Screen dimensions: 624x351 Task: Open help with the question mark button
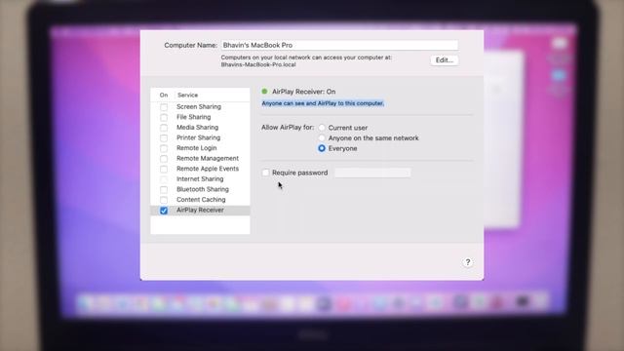click(468, 262)
